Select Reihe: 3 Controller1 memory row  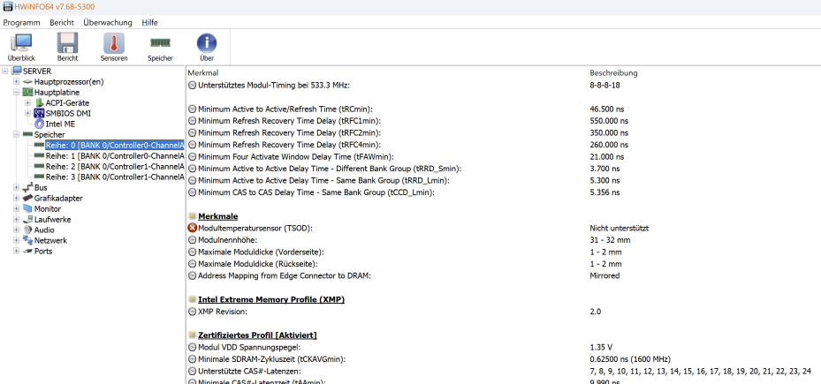coord(115,177)
